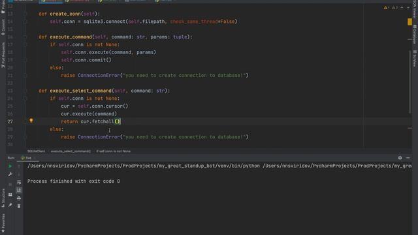Click 'def execute_select_command' definition line

pos(104,91)
